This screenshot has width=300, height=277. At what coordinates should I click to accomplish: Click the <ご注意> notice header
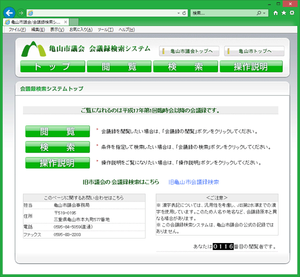(217, 197)
